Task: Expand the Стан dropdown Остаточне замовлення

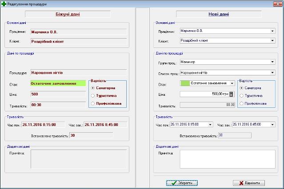Action: coord(232,83)
